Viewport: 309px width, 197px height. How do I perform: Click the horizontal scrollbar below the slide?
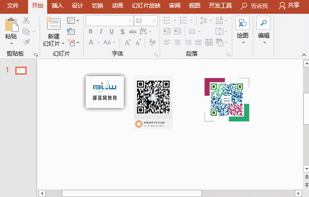pyautogui.click(x=131, y=193)
